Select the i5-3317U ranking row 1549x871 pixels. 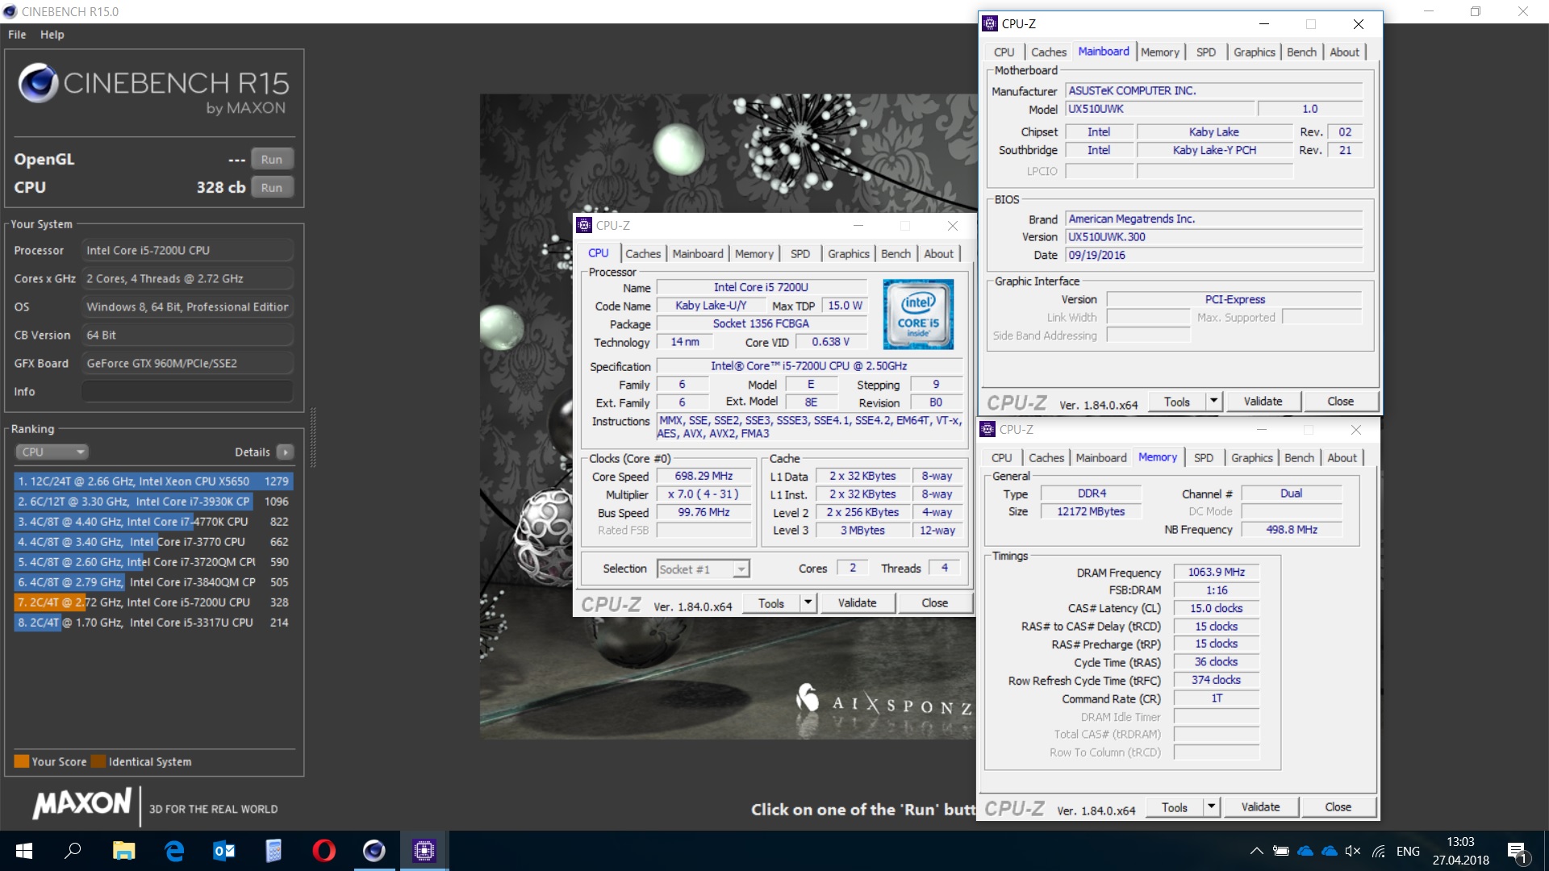click(152, 623)
